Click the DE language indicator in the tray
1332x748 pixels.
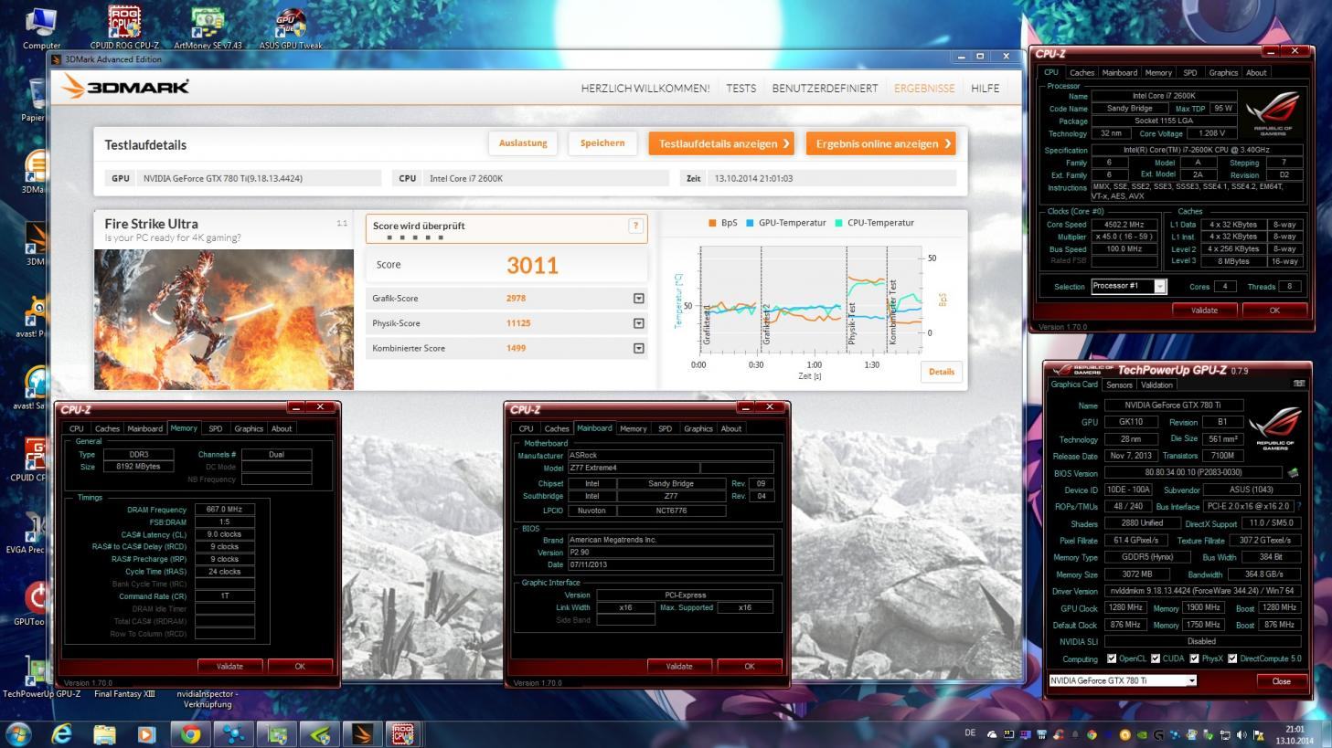click(x=970, y=733)
